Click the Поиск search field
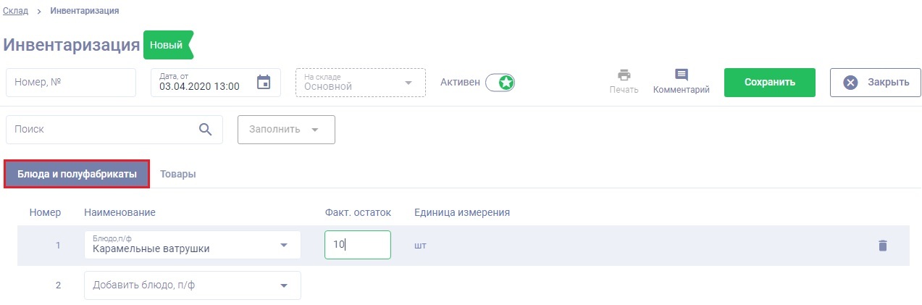 click(101, 129)
